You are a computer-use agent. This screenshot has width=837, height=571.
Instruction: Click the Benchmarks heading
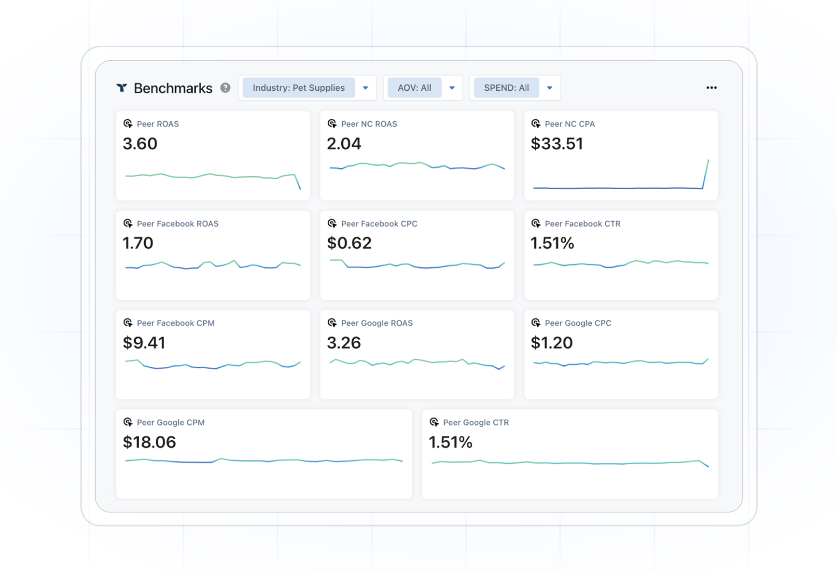(173, 88)
